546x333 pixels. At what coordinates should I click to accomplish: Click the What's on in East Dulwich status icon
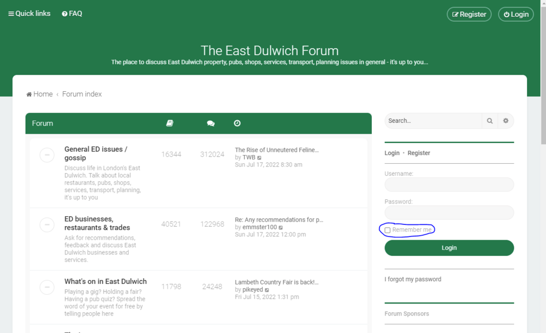[47, 287]
